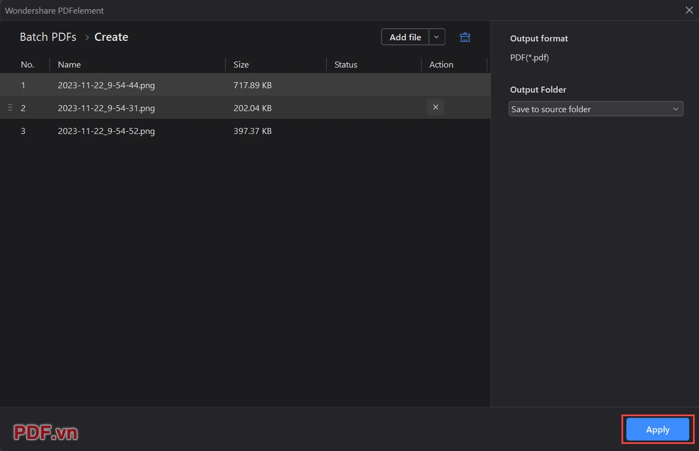699x451 pixels.
Task: Click row number 1 cell
Action: tap(23, 86)
